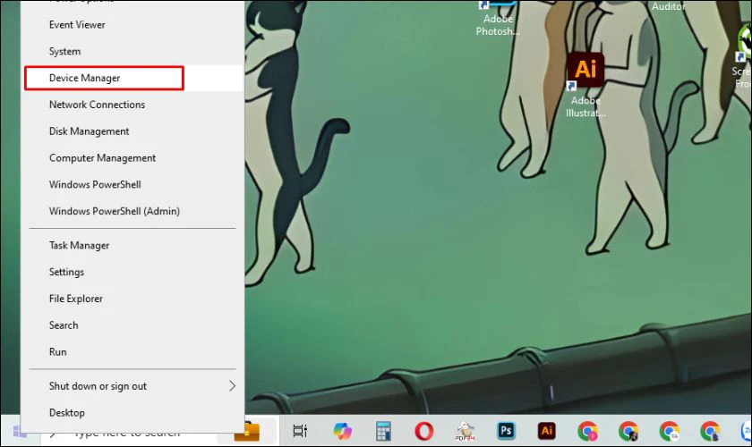Expand the Shut down or sign out submenu
752x447 pixels.
pyautogui.click(x=132, y=386)
